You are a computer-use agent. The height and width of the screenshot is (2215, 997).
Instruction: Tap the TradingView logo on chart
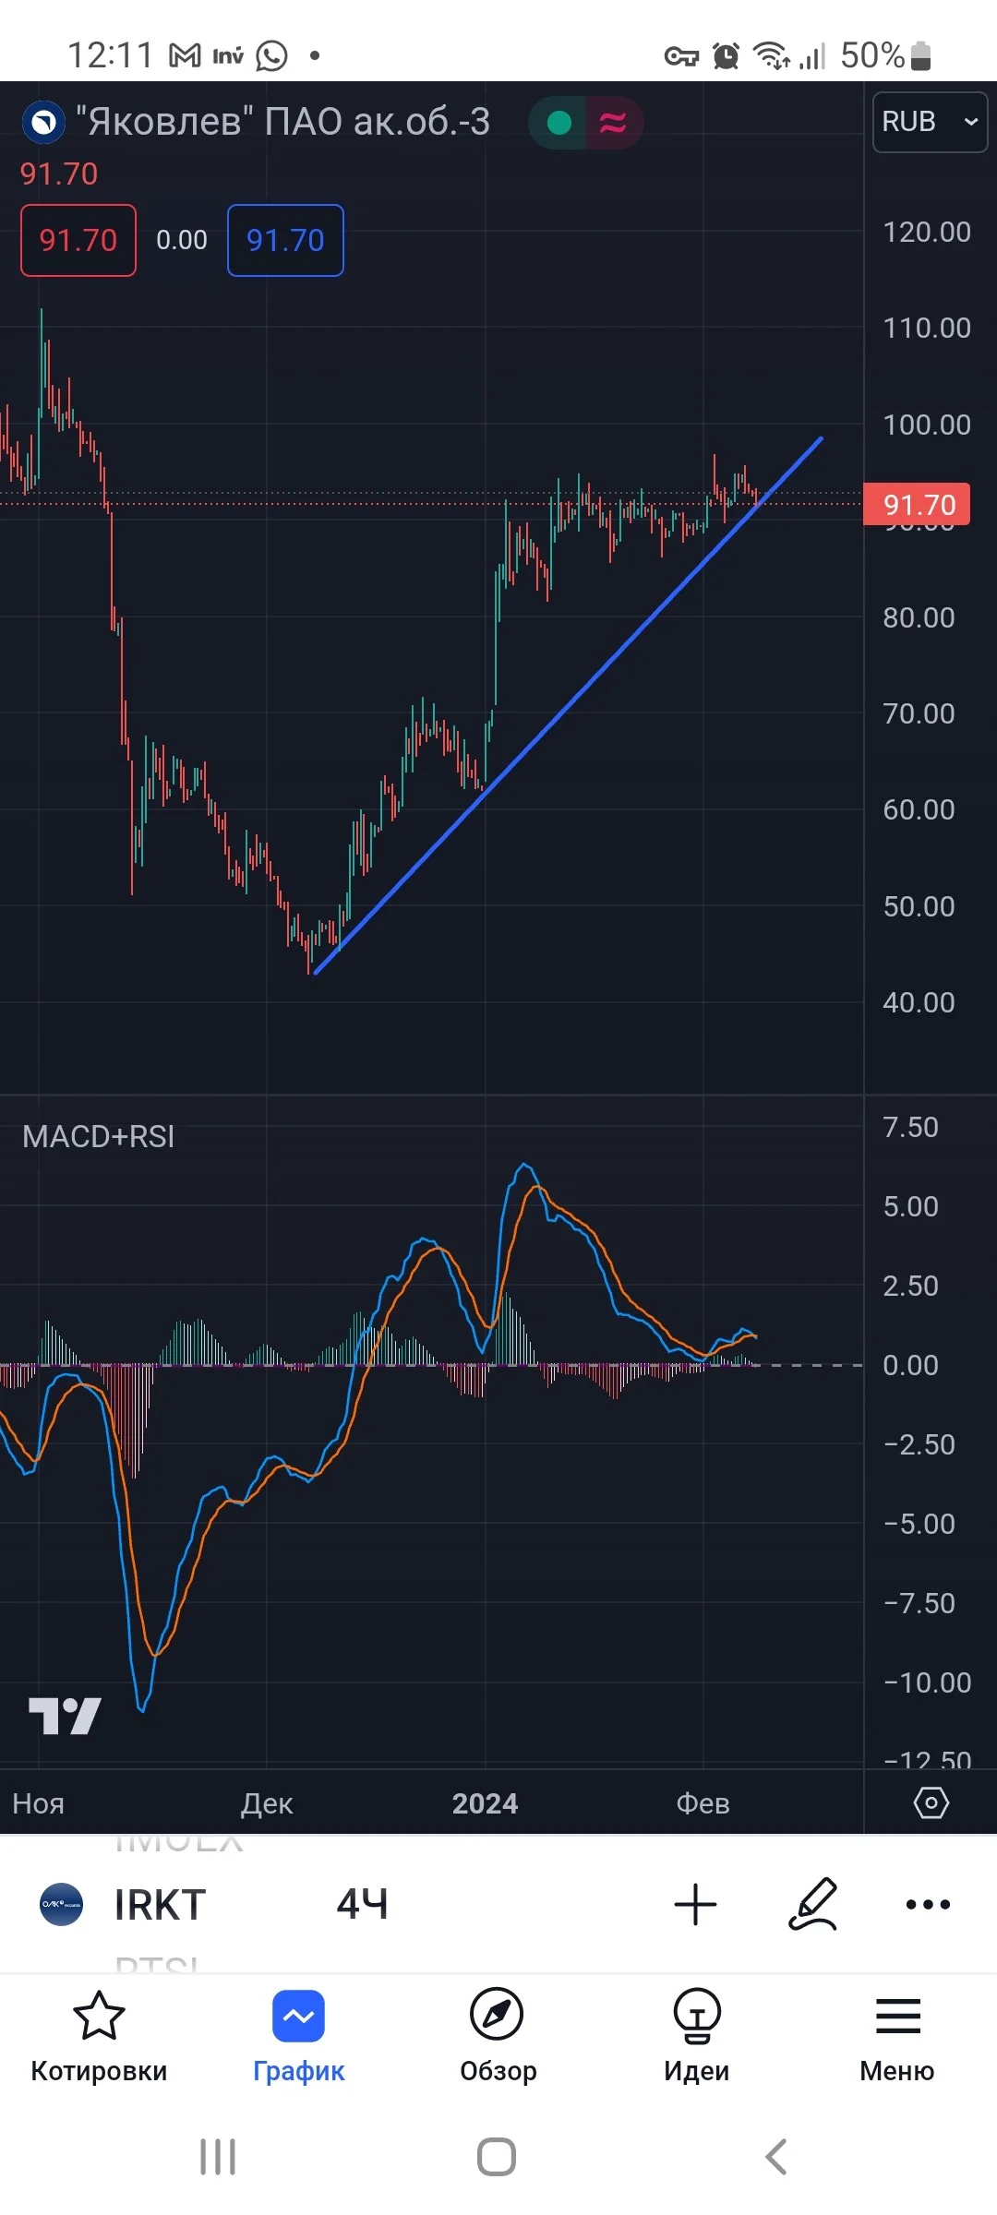[65, 1716]
